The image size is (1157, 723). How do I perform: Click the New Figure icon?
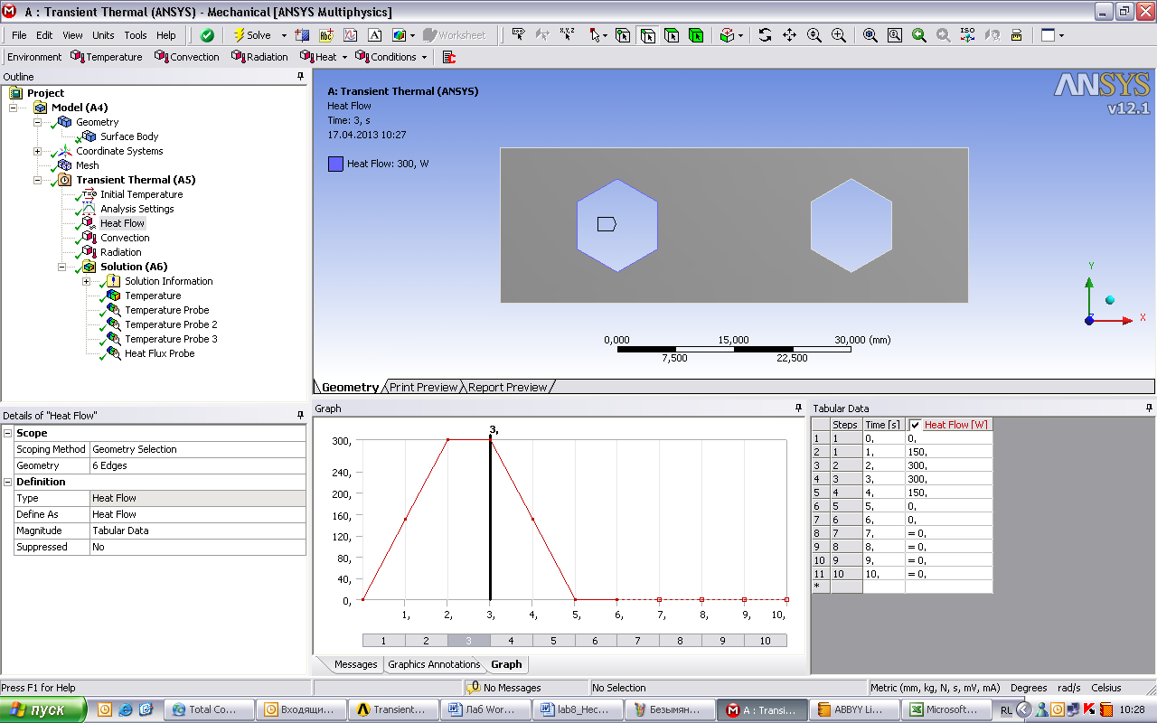pyautogui.click(x=400, y=35)
